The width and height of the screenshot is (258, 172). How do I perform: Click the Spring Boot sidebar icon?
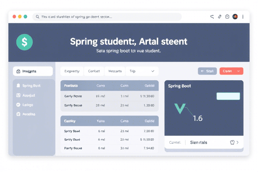[18, 86]
